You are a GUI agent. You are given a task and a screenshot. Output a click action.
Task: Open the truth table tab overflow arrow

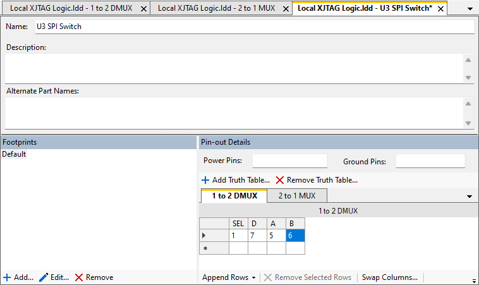(470, 197)
